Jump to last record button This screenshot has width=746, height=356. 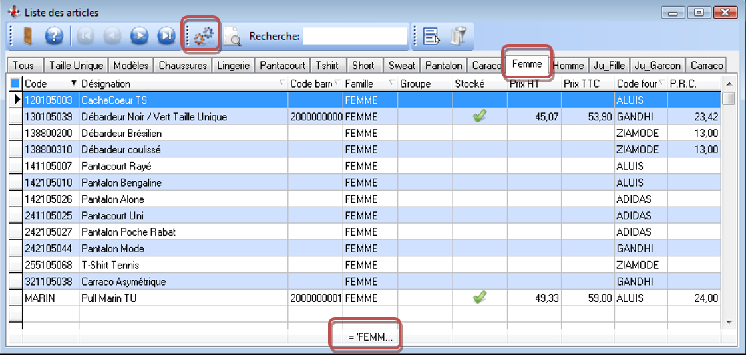pyautogui.click(x=166, y=36)
